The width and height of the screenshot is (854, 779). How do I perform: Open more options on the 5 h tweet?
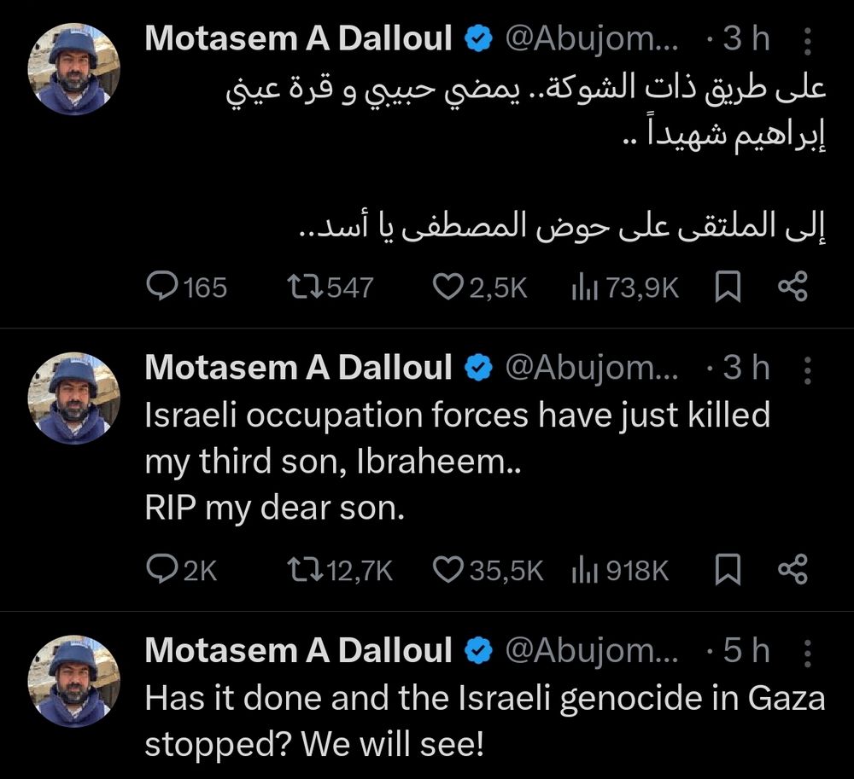pos(809,652)
